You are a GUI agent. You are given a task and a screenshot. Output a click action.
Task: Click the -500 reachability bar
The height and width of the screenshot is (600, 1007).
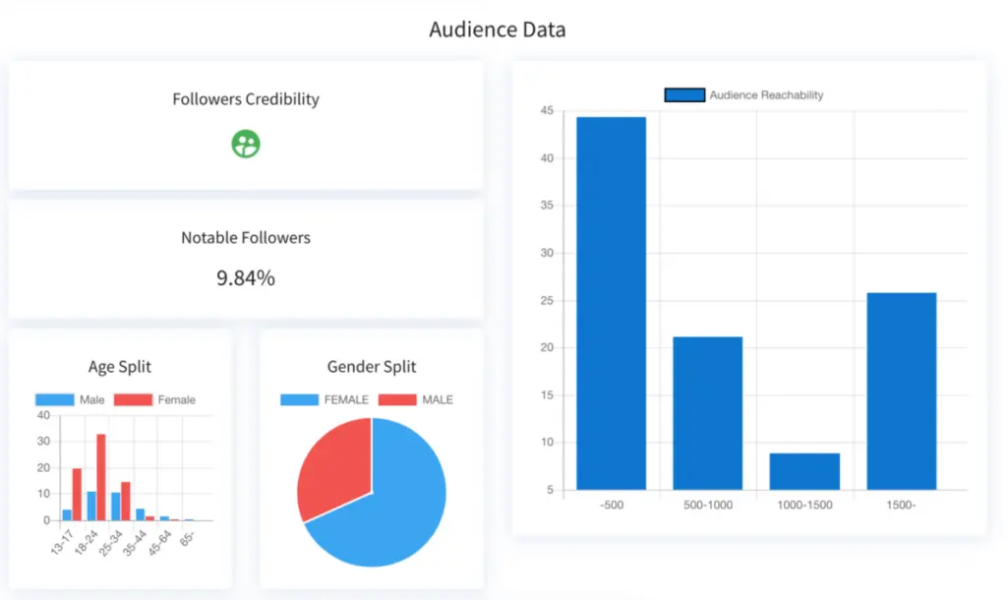[611, 303]
